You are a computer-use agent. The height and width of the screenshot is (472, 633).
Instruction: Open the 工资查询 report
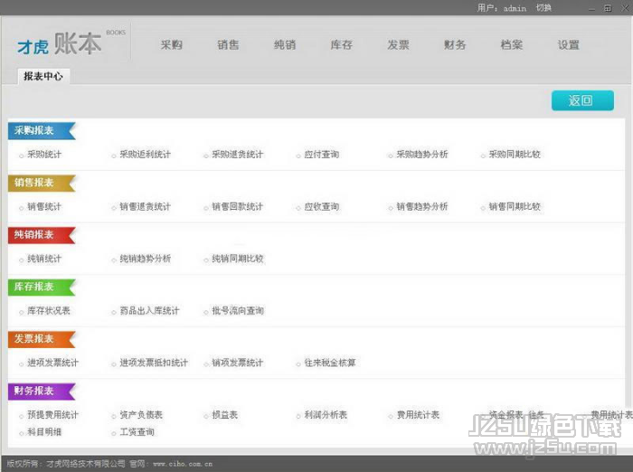[x=137, y=432]
